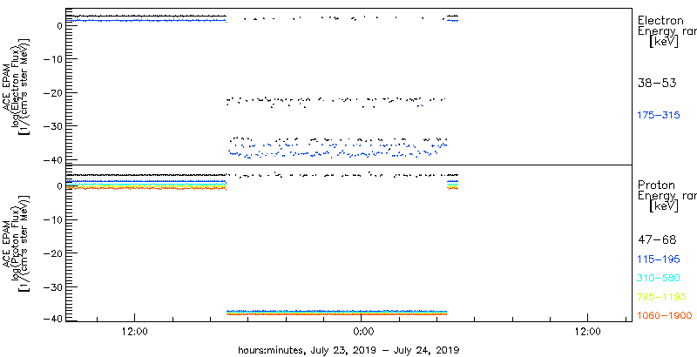Click the Electron Flux y-axis title
This screenshot has height=357, width=697.
click(15, 85)
